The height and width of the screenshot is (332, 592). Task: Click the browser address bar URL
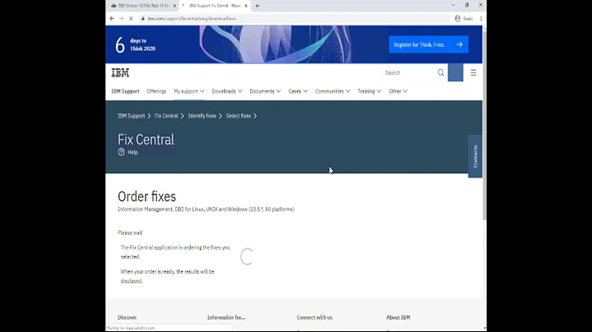pyautogui.click(x=192, y=18)
